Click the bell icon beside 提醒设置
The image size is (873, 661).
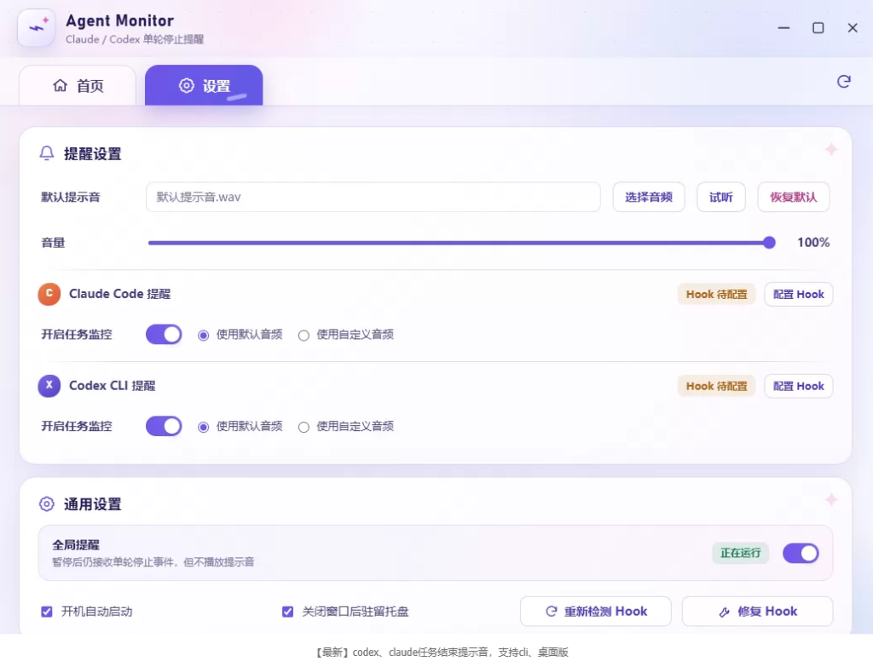point(47,153)
